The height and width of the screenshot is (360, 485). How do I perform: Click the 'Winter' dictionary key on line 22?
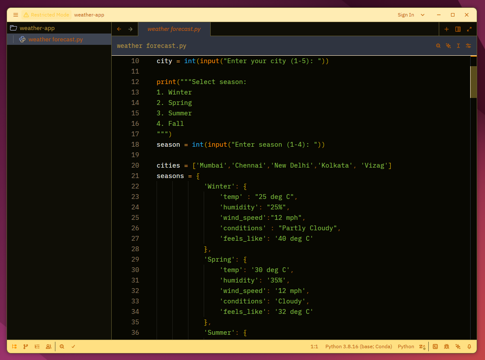tap(219, 186)
